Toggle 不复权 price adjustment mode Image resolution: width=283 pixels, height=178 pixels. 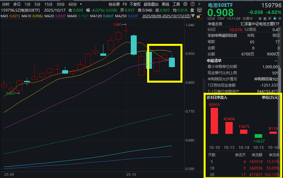point(135,4)
